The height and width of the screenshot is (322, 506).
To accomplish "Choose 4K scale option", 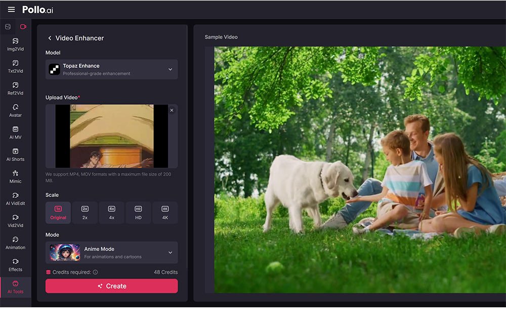I will coord(165,213).
